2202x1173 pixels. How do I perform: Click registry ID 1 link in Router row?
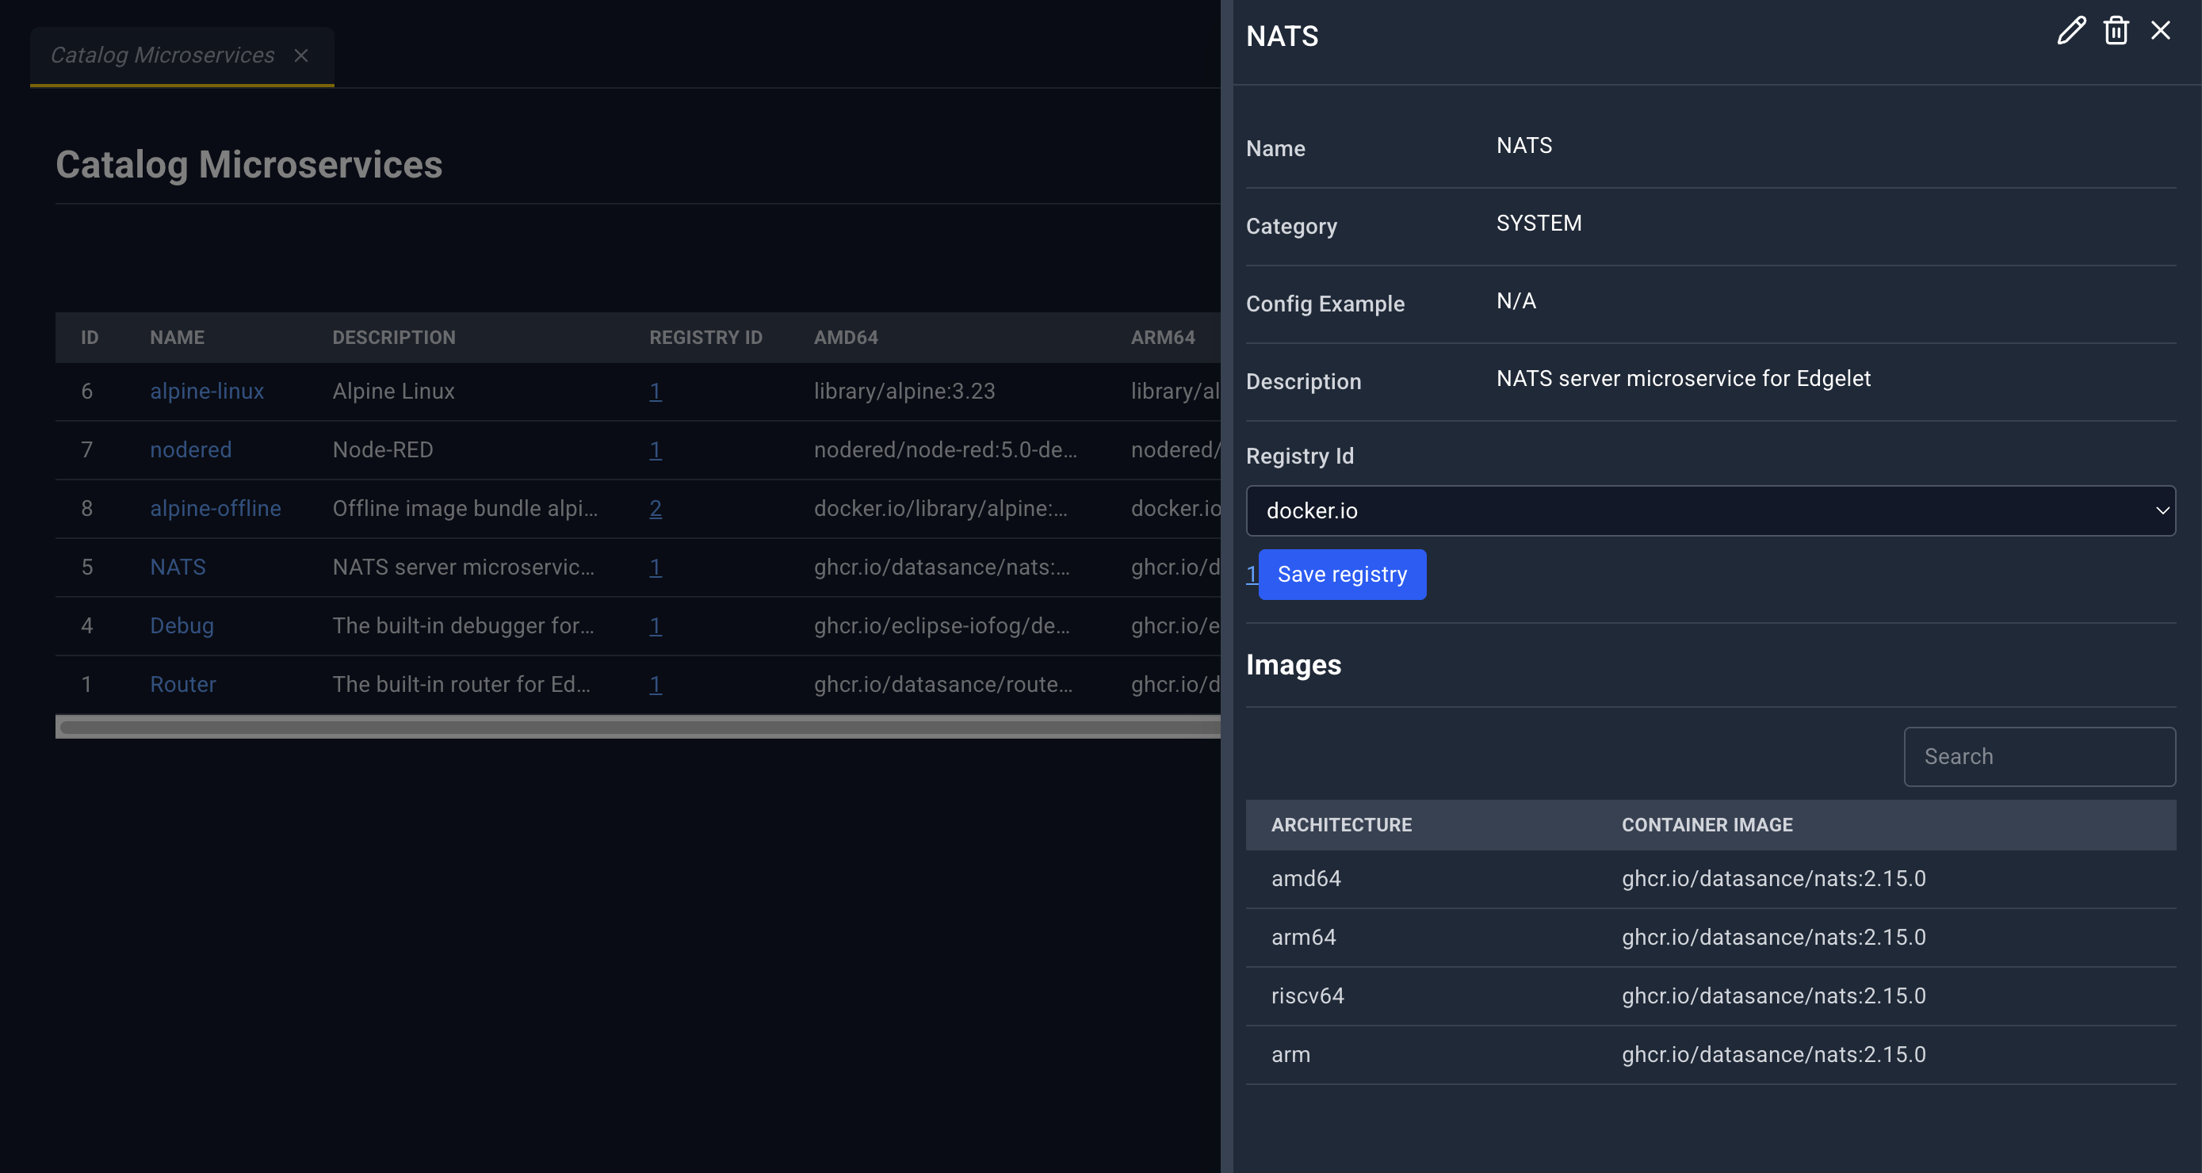(x=655, y=684)
